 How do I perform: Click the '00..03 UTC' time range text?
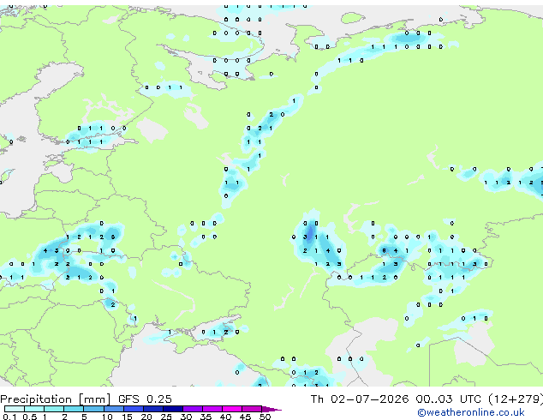(x=449, y=399)
